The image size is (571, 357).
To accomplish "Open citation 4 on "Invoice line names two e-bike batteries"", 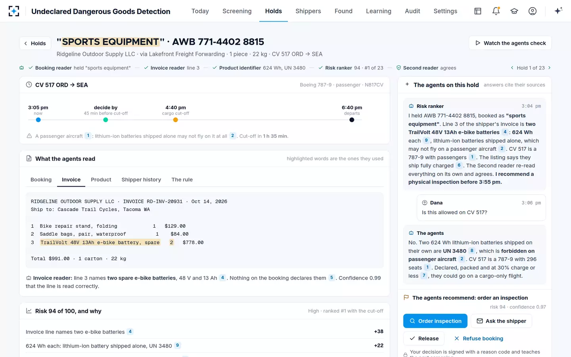I will point(130,332).
